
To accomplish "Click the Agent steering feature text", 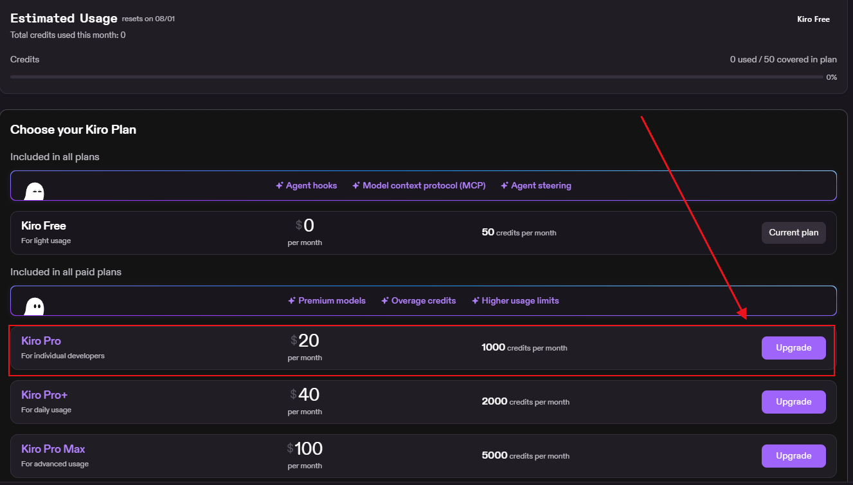I will click(541, 185).
